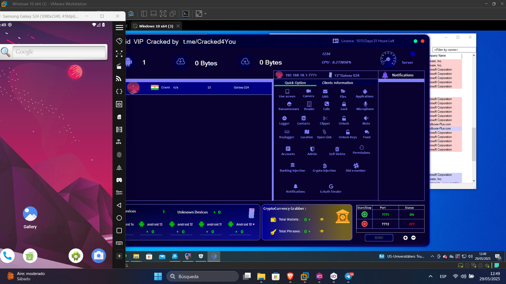
Task: Click the Server atom icon
Action: pos(413,54)
